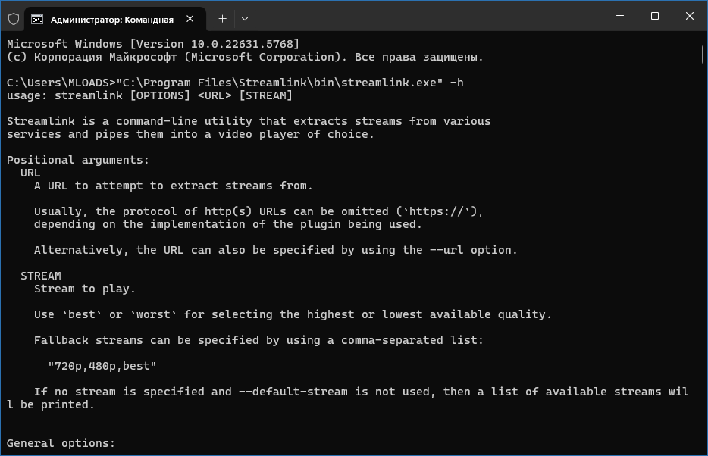This screenshot has width=708, height=456.
Task: Click the Command Prompt icon in tab
Action: click(x=36, y=18)
